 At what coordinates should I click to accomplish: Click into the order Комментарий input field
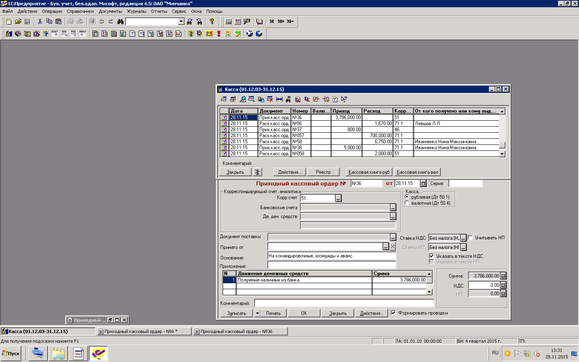coord(344,303)
